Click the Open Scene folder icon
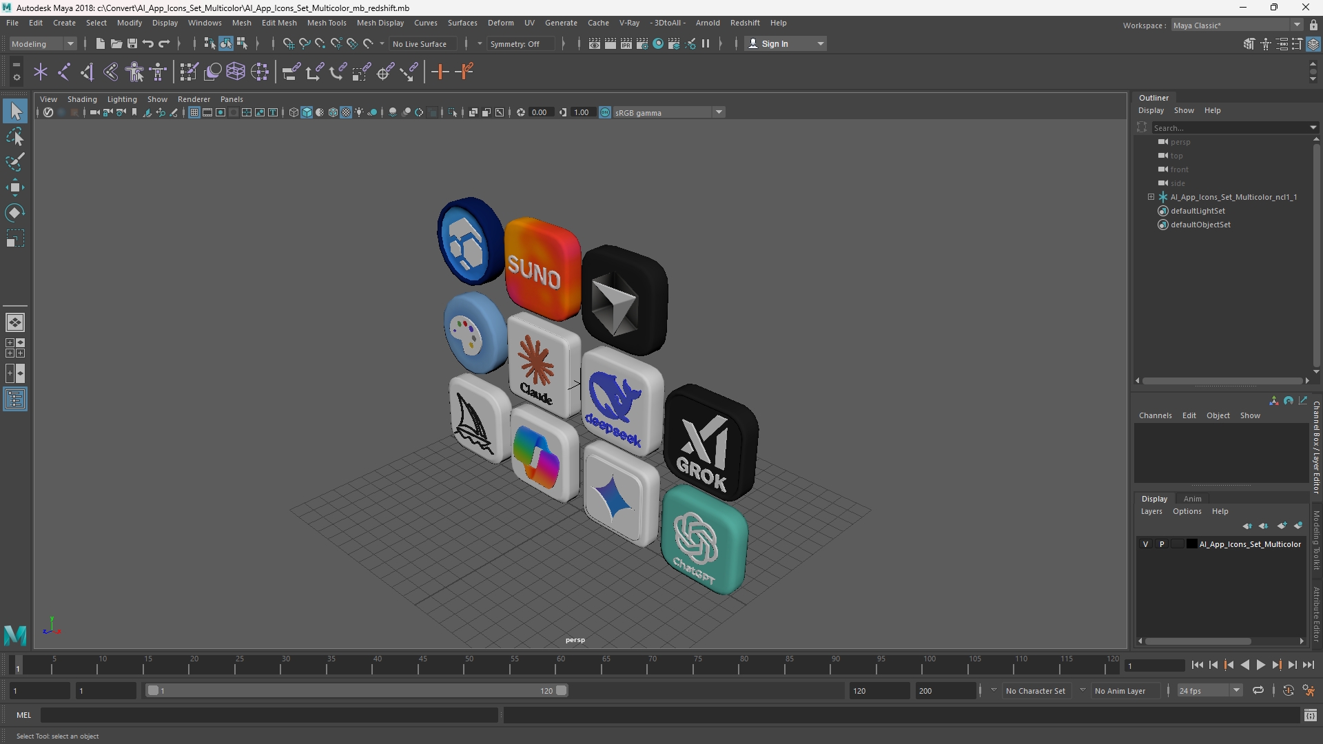Screen dimensions: 1323x744 116,43
